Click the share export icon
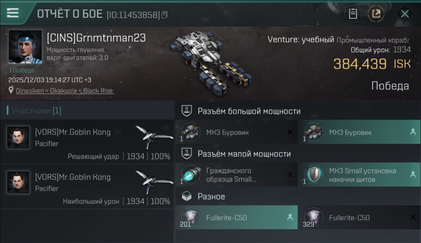Viewport: 421px width, 243px height. pyautogui.click(x=376, y=14)
